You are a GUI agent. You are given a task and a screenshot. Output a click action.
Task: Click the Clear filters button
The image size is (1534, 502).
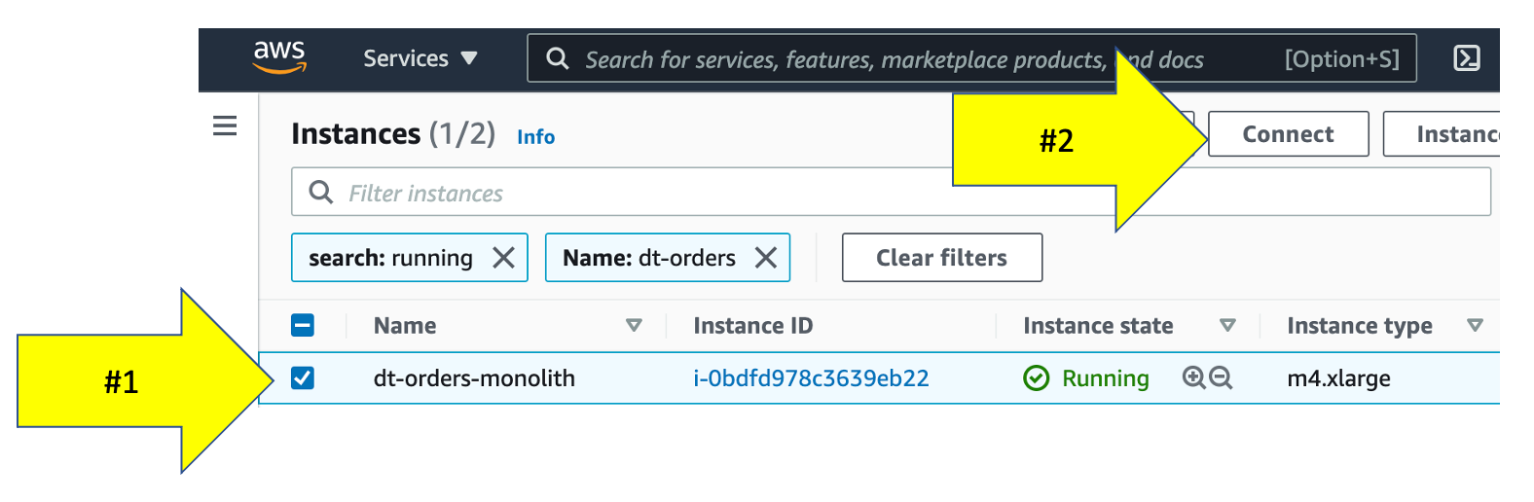pos(941,258)
